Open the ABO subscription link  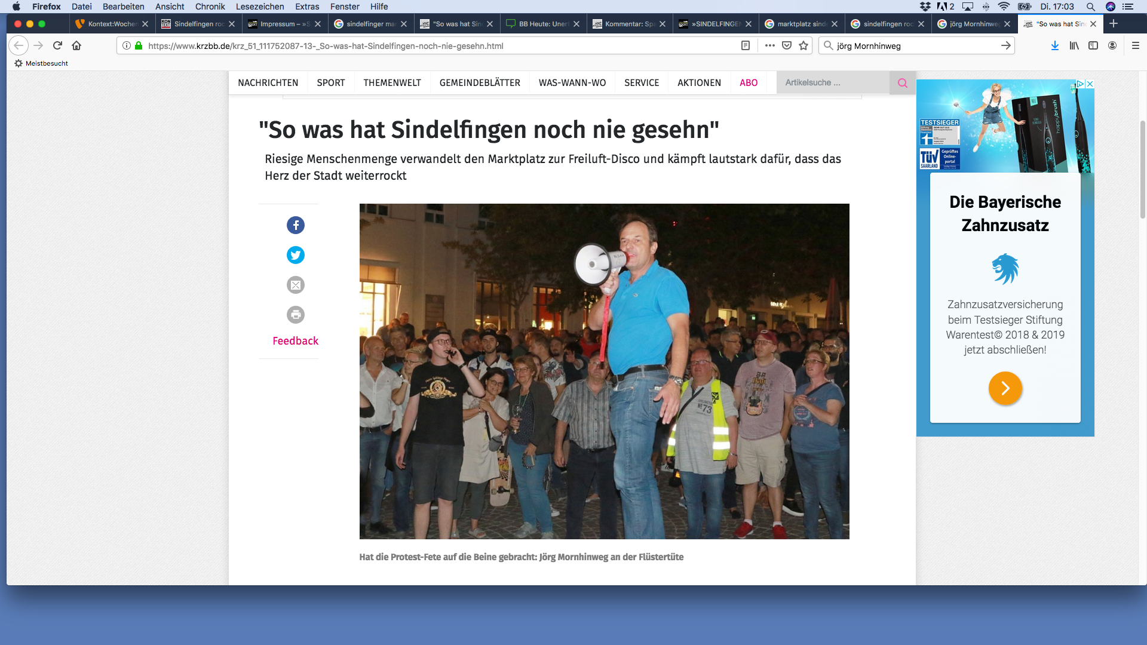click(749, 83)
